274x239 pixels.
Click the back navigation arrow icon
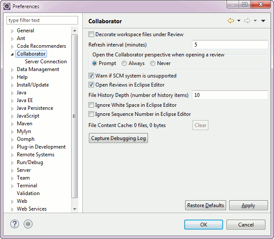pos(230,21)
